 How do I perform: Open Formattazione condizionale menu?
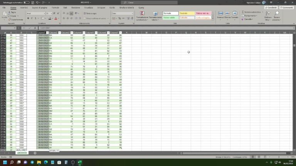coord(142,16)
